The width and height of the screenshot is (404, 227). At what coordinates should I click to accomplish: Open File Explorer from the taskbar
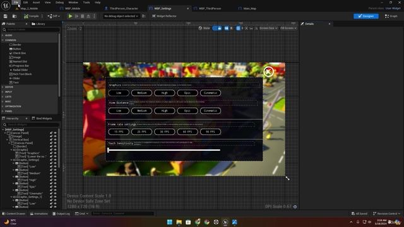click(x=179, y=222)
